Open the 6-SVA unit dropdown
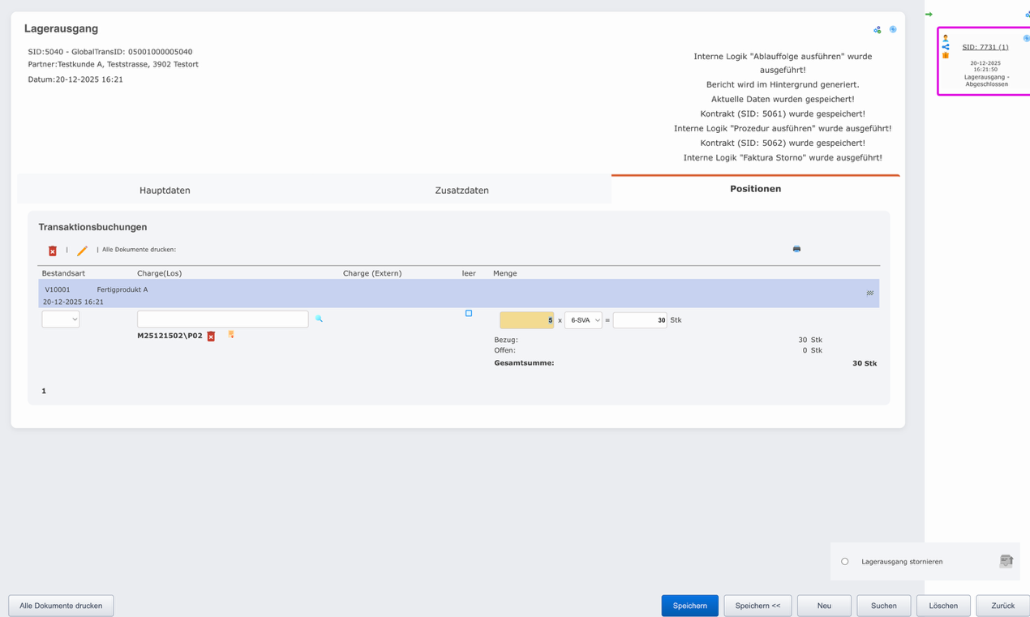Screen dimensions: 1030x617 pyautogui.click(x=582, y=319)
